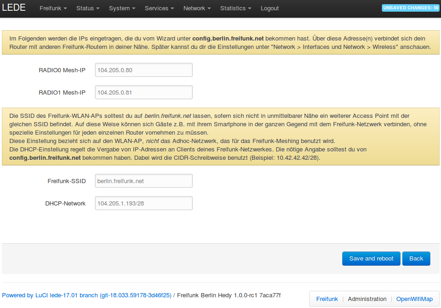This screenshot has width=441, height=308.
Task: View the Unsaved Changes badge
Action: (410, 8)
